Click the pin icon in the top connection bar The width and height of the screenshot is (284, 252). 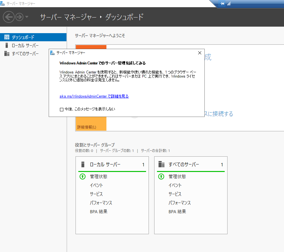(222, 3)
